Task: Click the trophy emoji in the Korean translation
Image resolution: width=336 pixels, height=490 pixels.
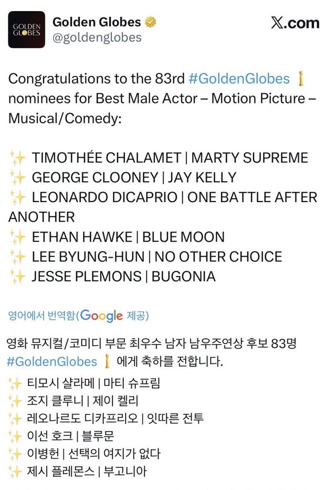Action: tap(107, 362)
